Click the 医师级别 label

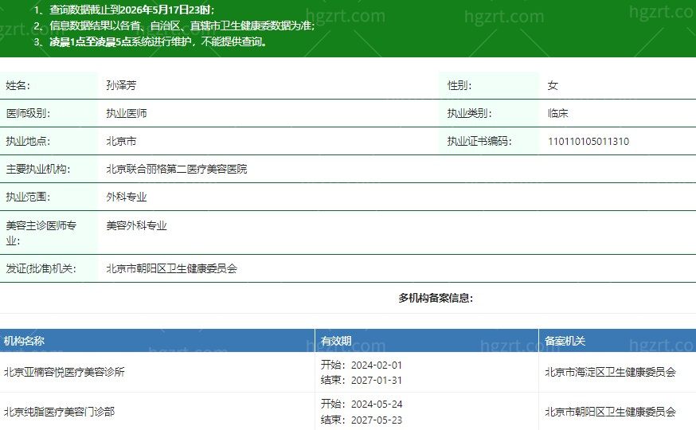[x=28, y=113]
